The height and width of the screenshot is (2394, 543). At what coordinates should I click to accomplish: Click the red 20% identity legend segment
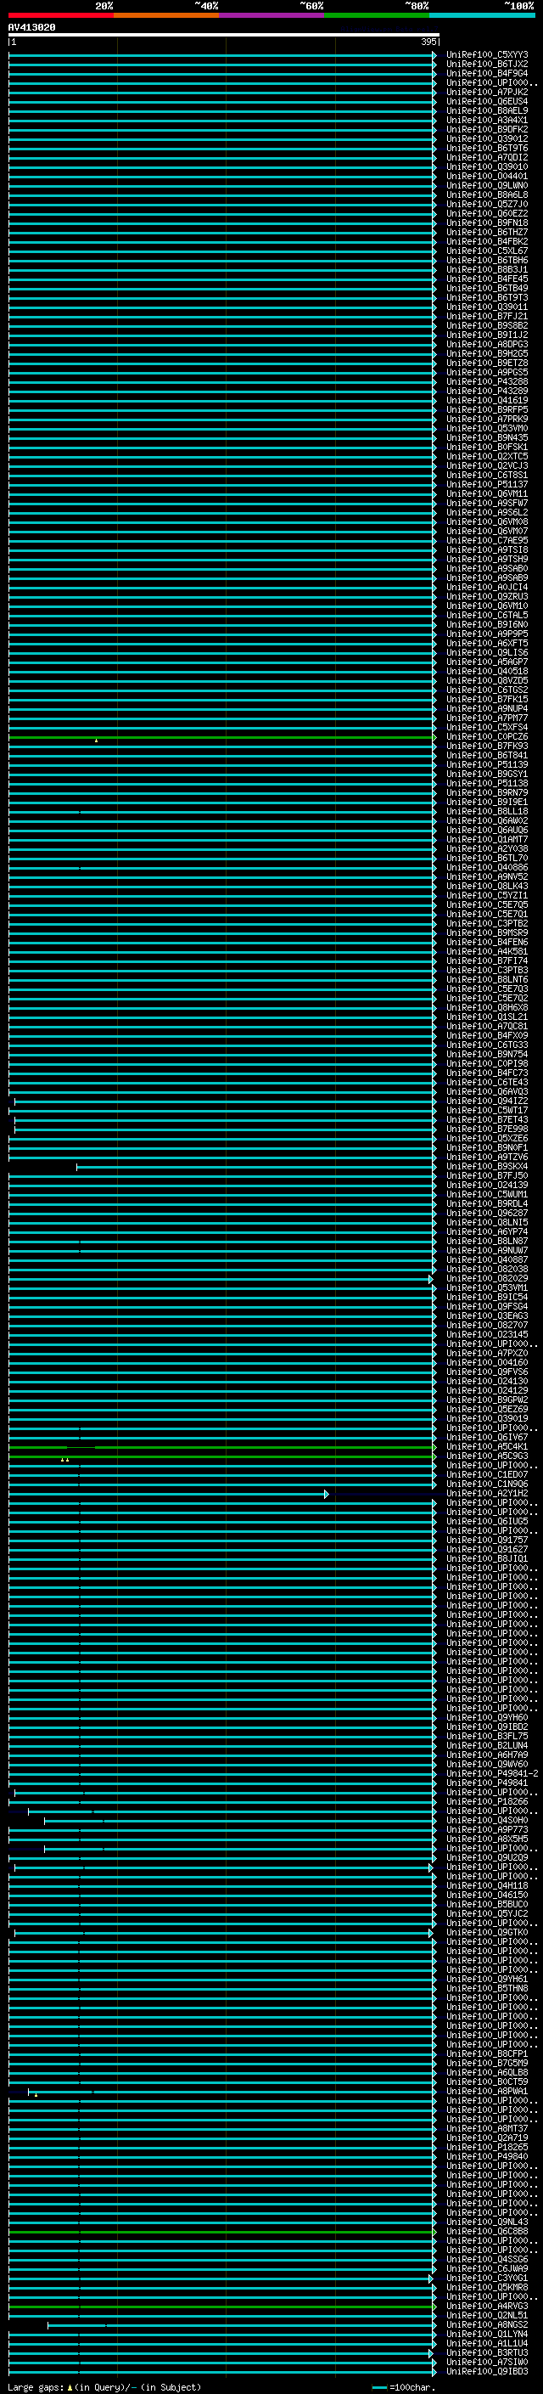point(61,15)
